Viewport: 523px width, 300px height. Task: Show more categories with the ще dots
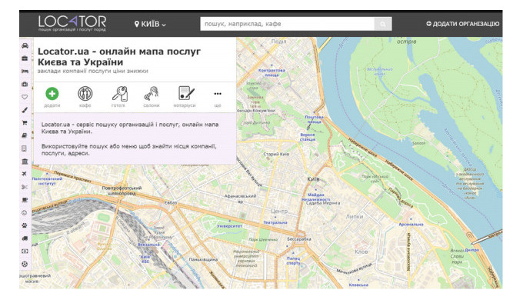click(218, 94)
